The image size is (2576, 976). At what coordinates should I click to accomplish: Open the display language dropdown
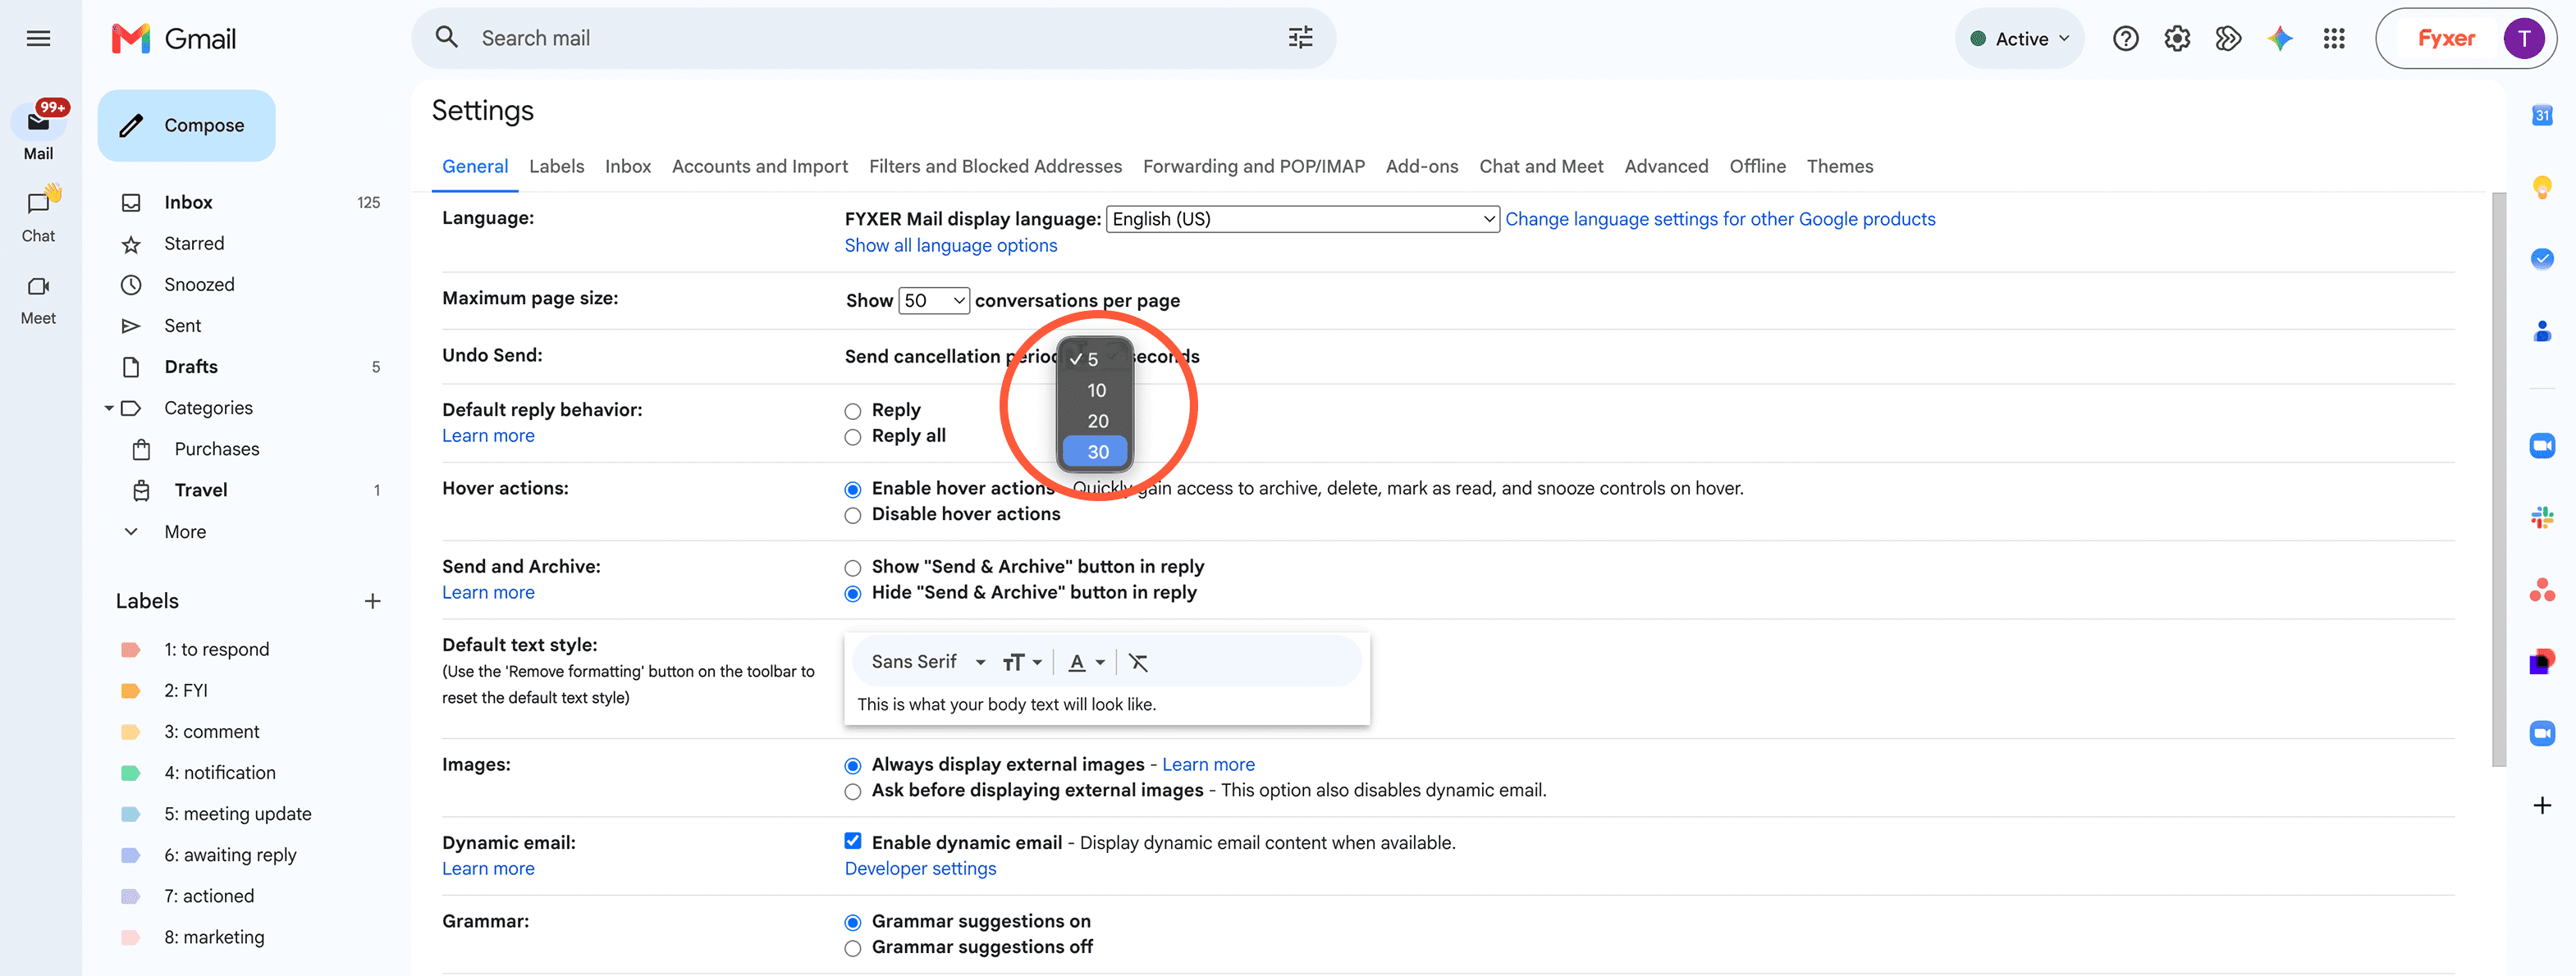pyautogui.click(x=1302, y=219)
